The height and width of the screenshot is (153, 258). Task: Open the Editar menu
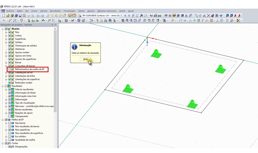click(20, 11)
